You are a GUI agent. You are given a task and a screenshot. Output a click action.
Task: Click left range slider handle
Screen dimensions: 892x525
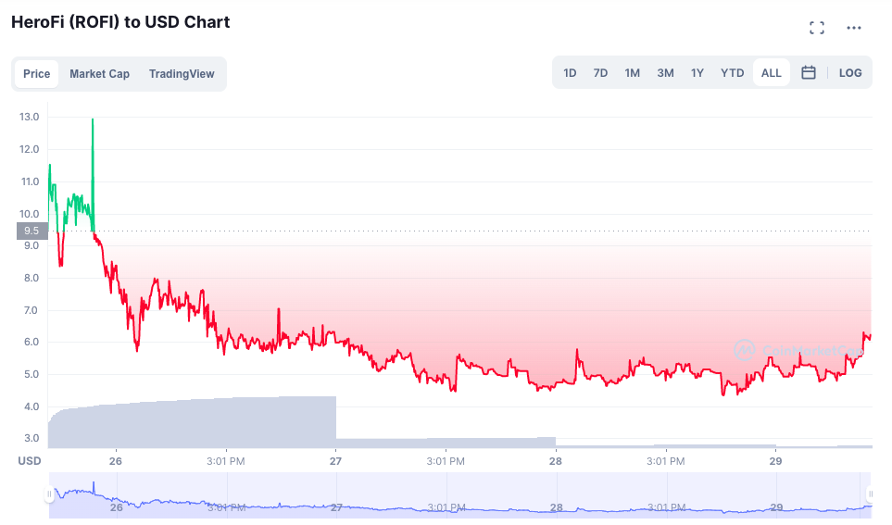(49, 494)
